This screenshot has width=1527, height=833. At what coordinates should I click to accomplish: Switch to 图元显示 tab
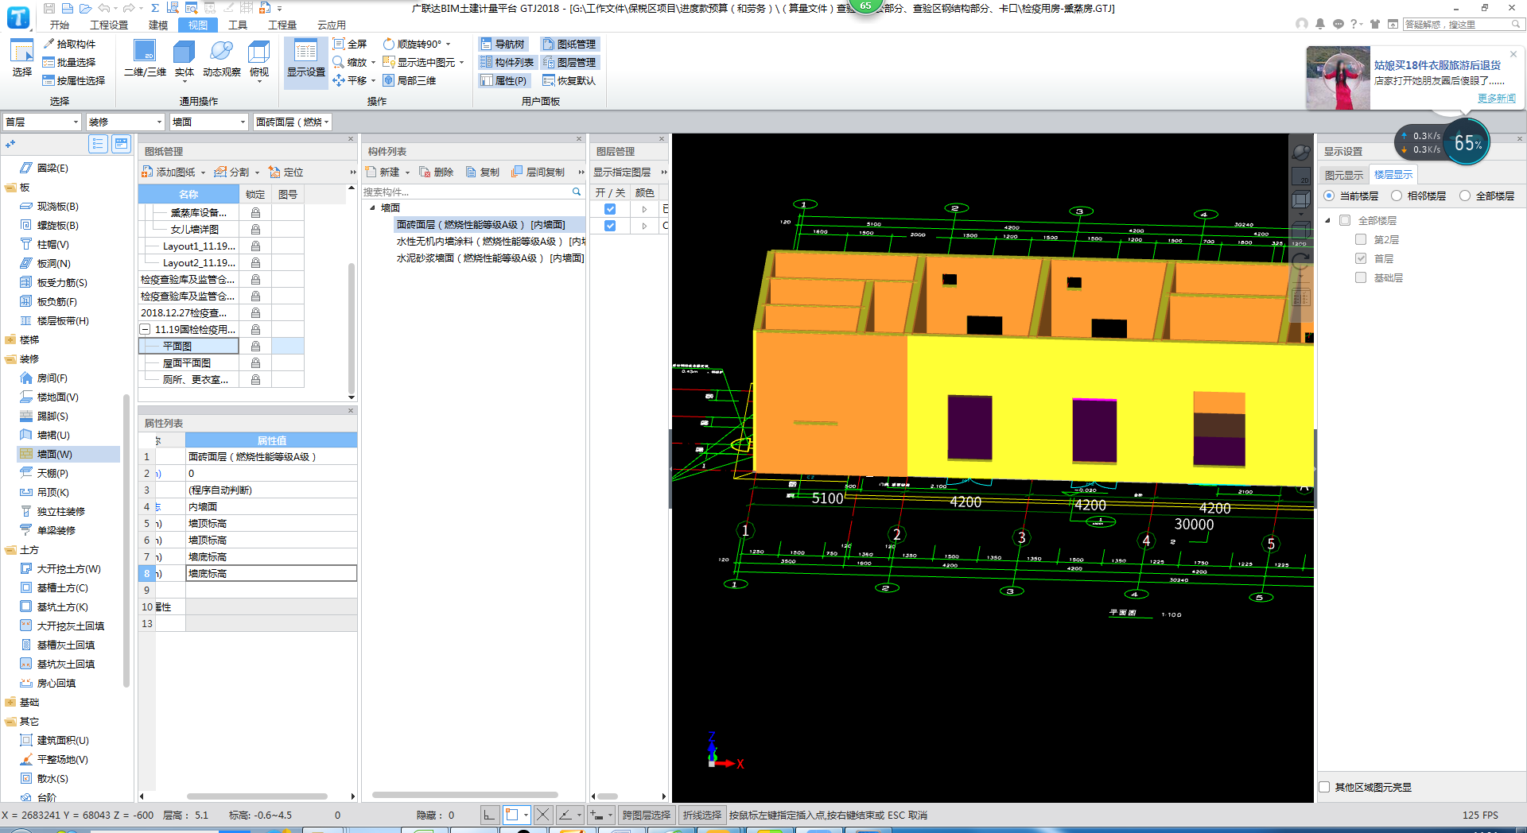[1344, 175]
